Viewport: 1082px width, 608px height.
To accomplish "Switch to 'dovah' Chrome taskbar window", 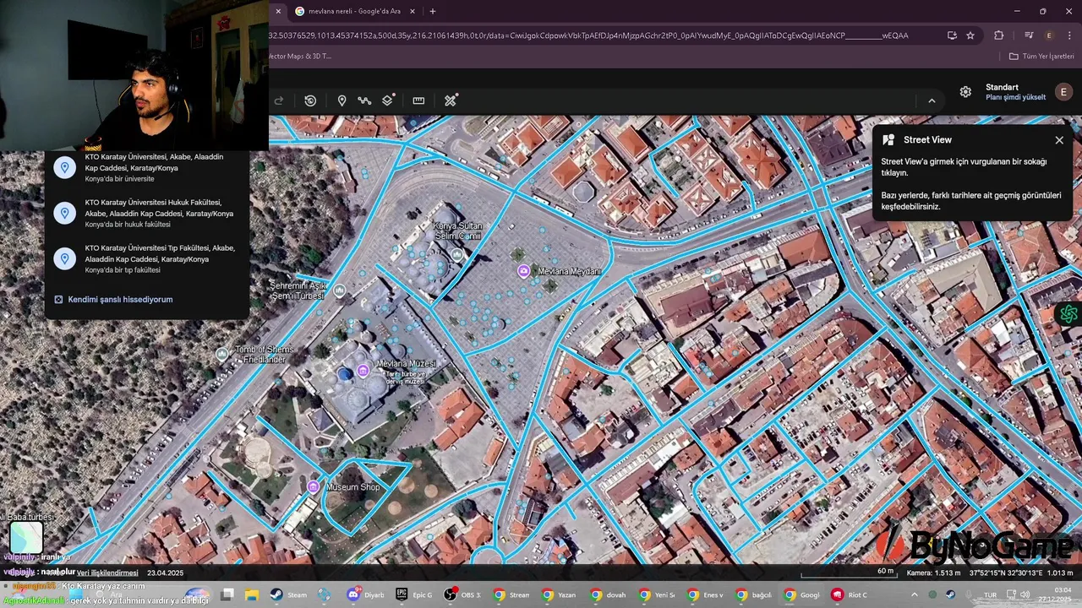I will (x=607, y=594).
